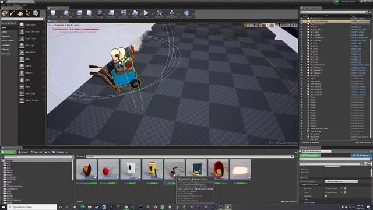Click the red ball blueprint thumbnail
The image size is (373, 210).
(x=108, y=169)
